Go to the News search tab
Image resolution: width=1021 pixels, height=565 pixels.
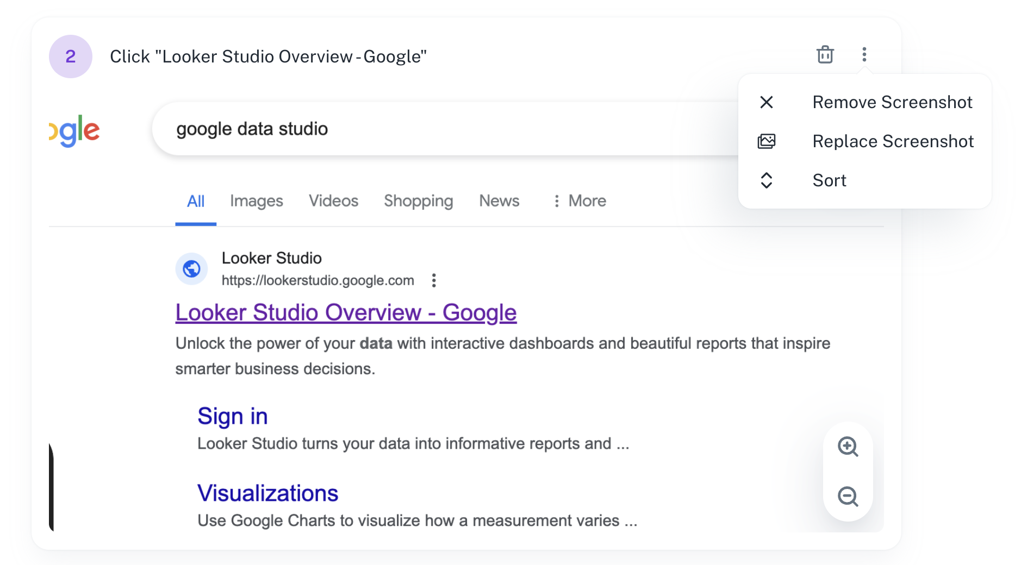pos(499,201)
